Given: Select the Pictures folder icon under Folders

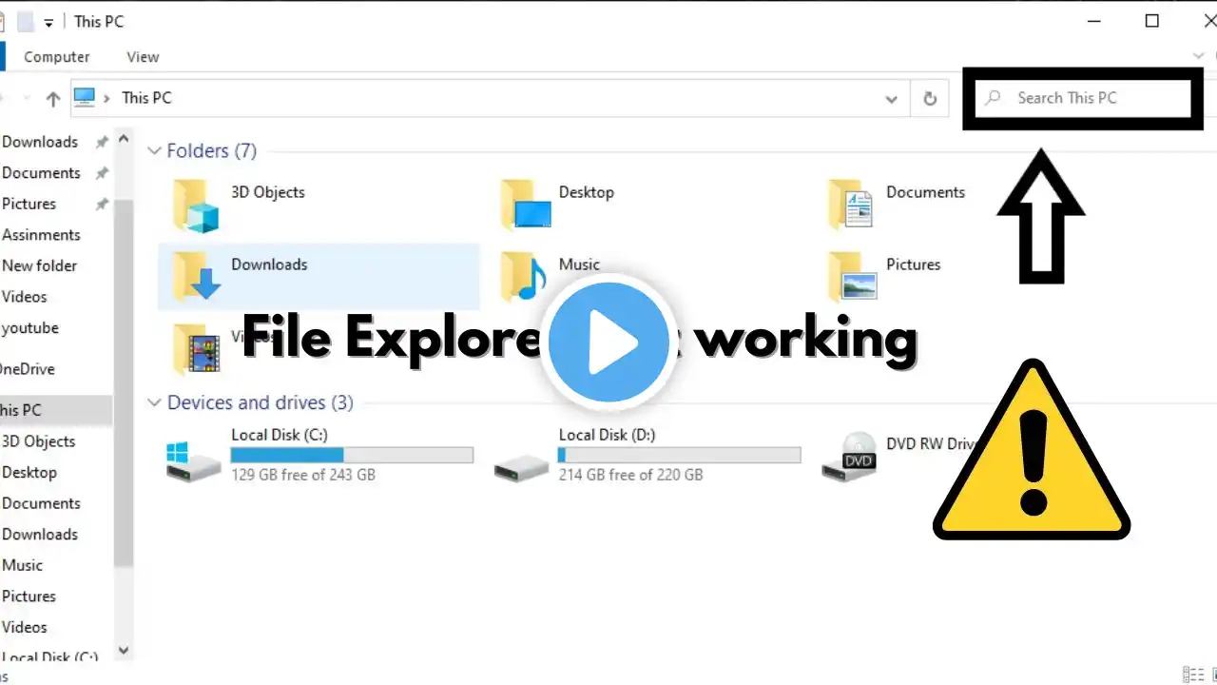Looking at the screenshot, I should [x=852, y=277].
